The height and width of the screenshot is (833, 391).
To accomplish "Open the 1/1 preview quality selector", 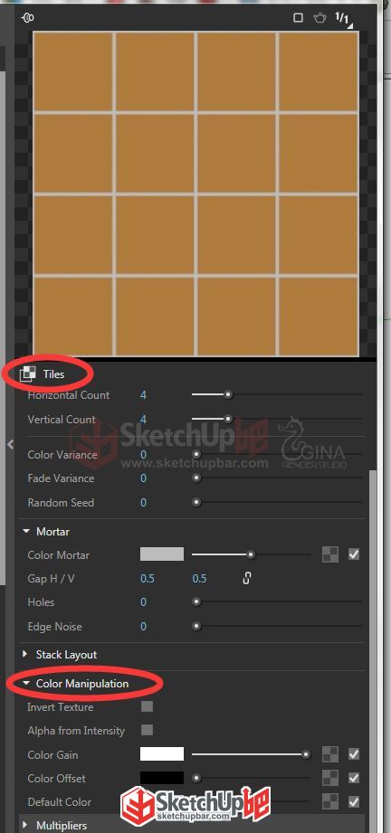I will click(342, 18).
